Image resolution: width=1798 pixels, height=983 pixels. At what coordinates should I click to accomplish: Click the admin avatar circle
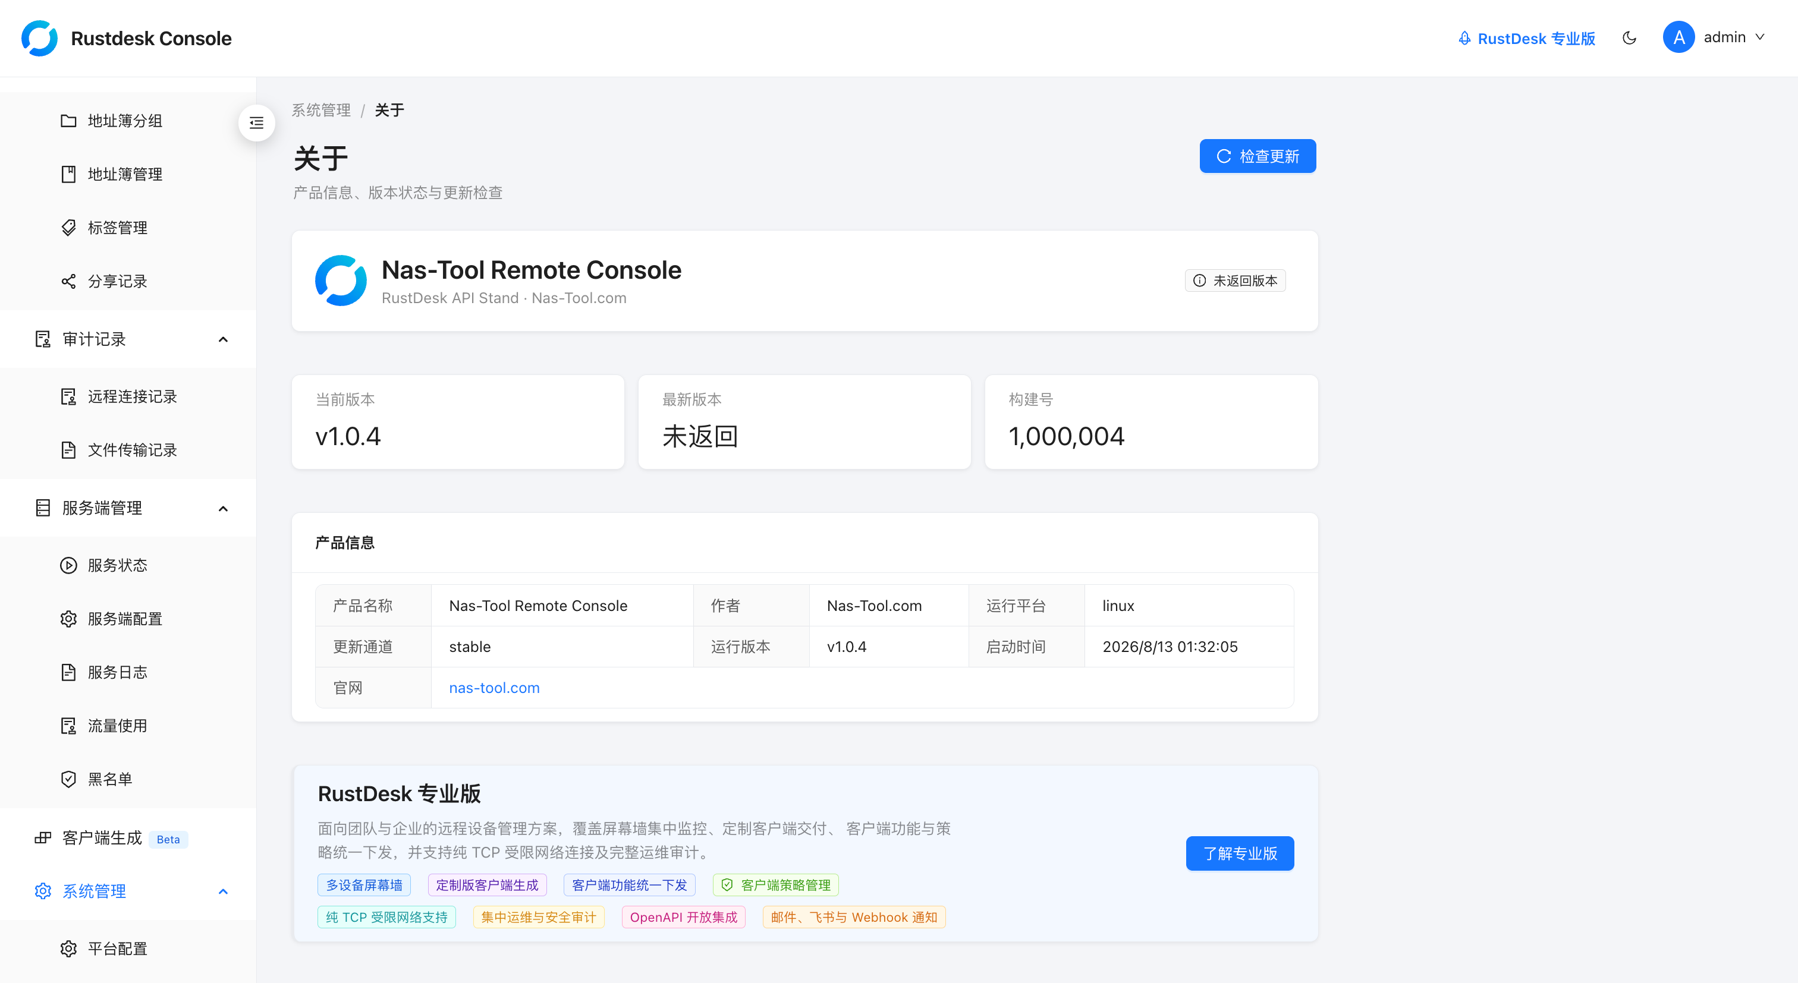1678,37
